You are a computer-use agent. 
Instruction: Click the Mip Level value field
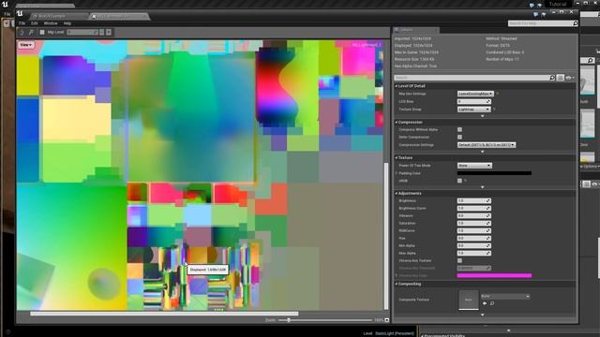tap(82, 33)
